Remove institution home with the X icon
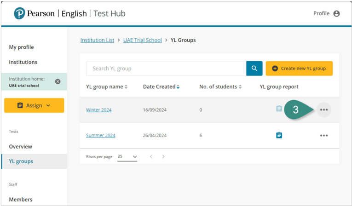 pos(58,81)
